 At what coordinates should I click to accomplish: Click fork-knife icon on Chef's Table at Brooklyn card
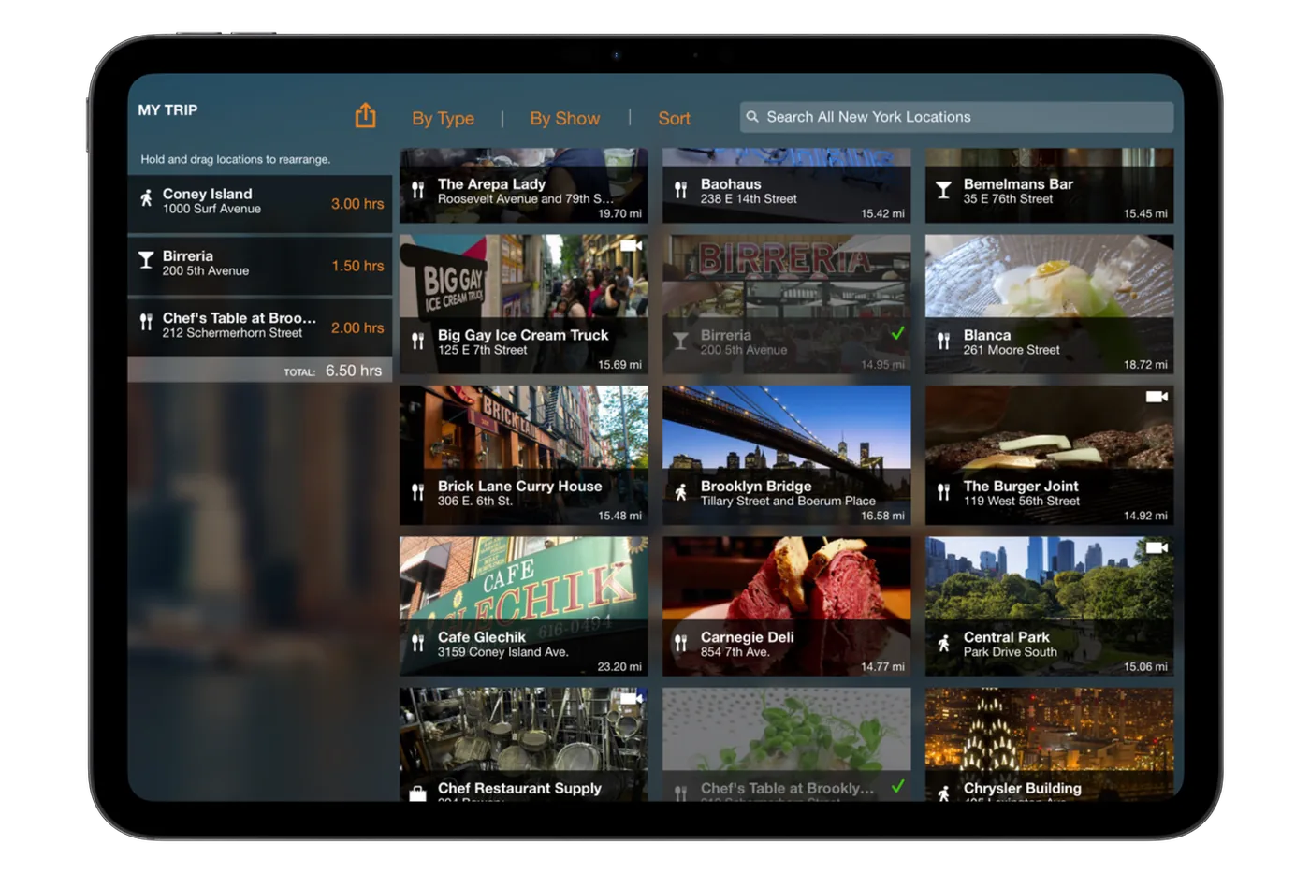pyautogui.click(x=680, y=793)
